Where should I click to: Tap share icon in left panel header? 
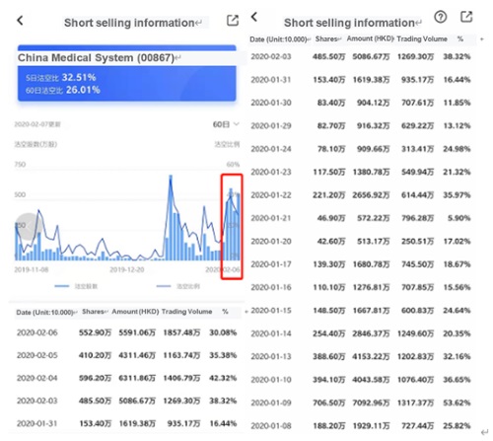point(233,21)
